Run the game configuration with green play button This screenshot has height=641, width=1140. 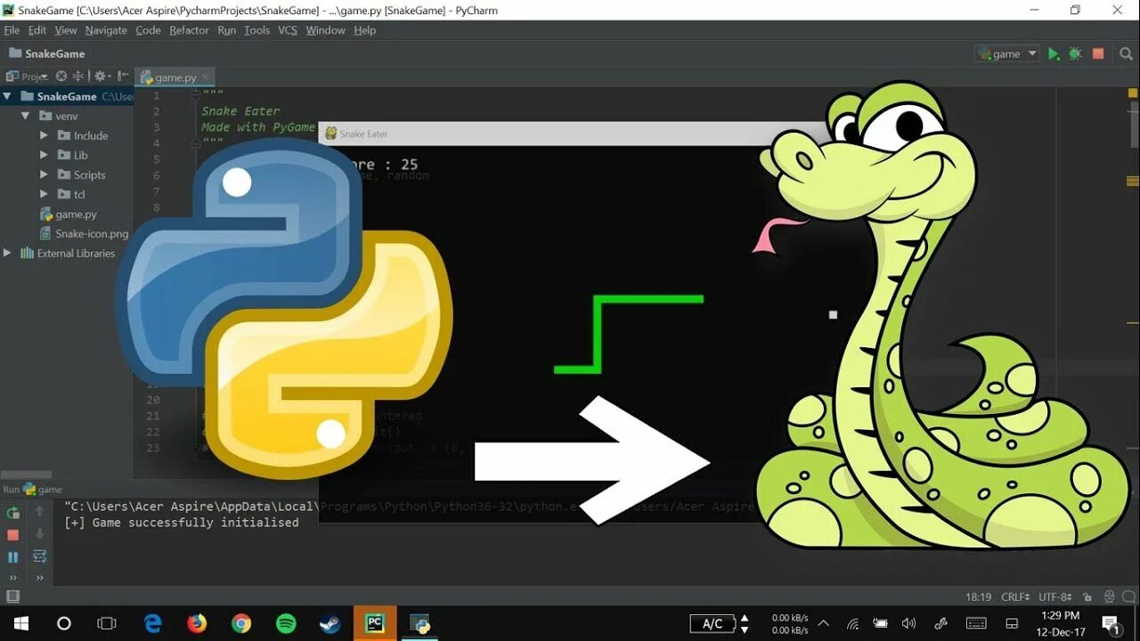tap(1054, 53)
